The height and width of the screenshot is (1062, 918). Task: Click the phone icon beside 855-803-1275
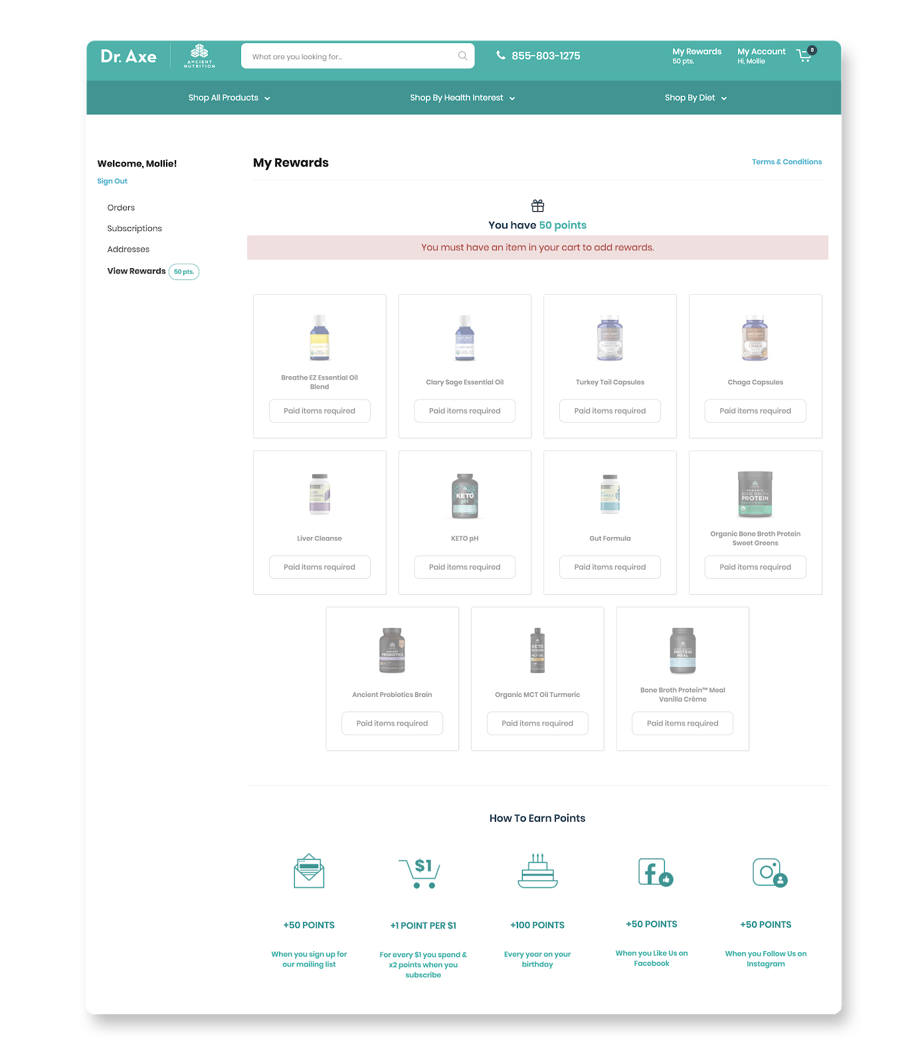point(501,55)
